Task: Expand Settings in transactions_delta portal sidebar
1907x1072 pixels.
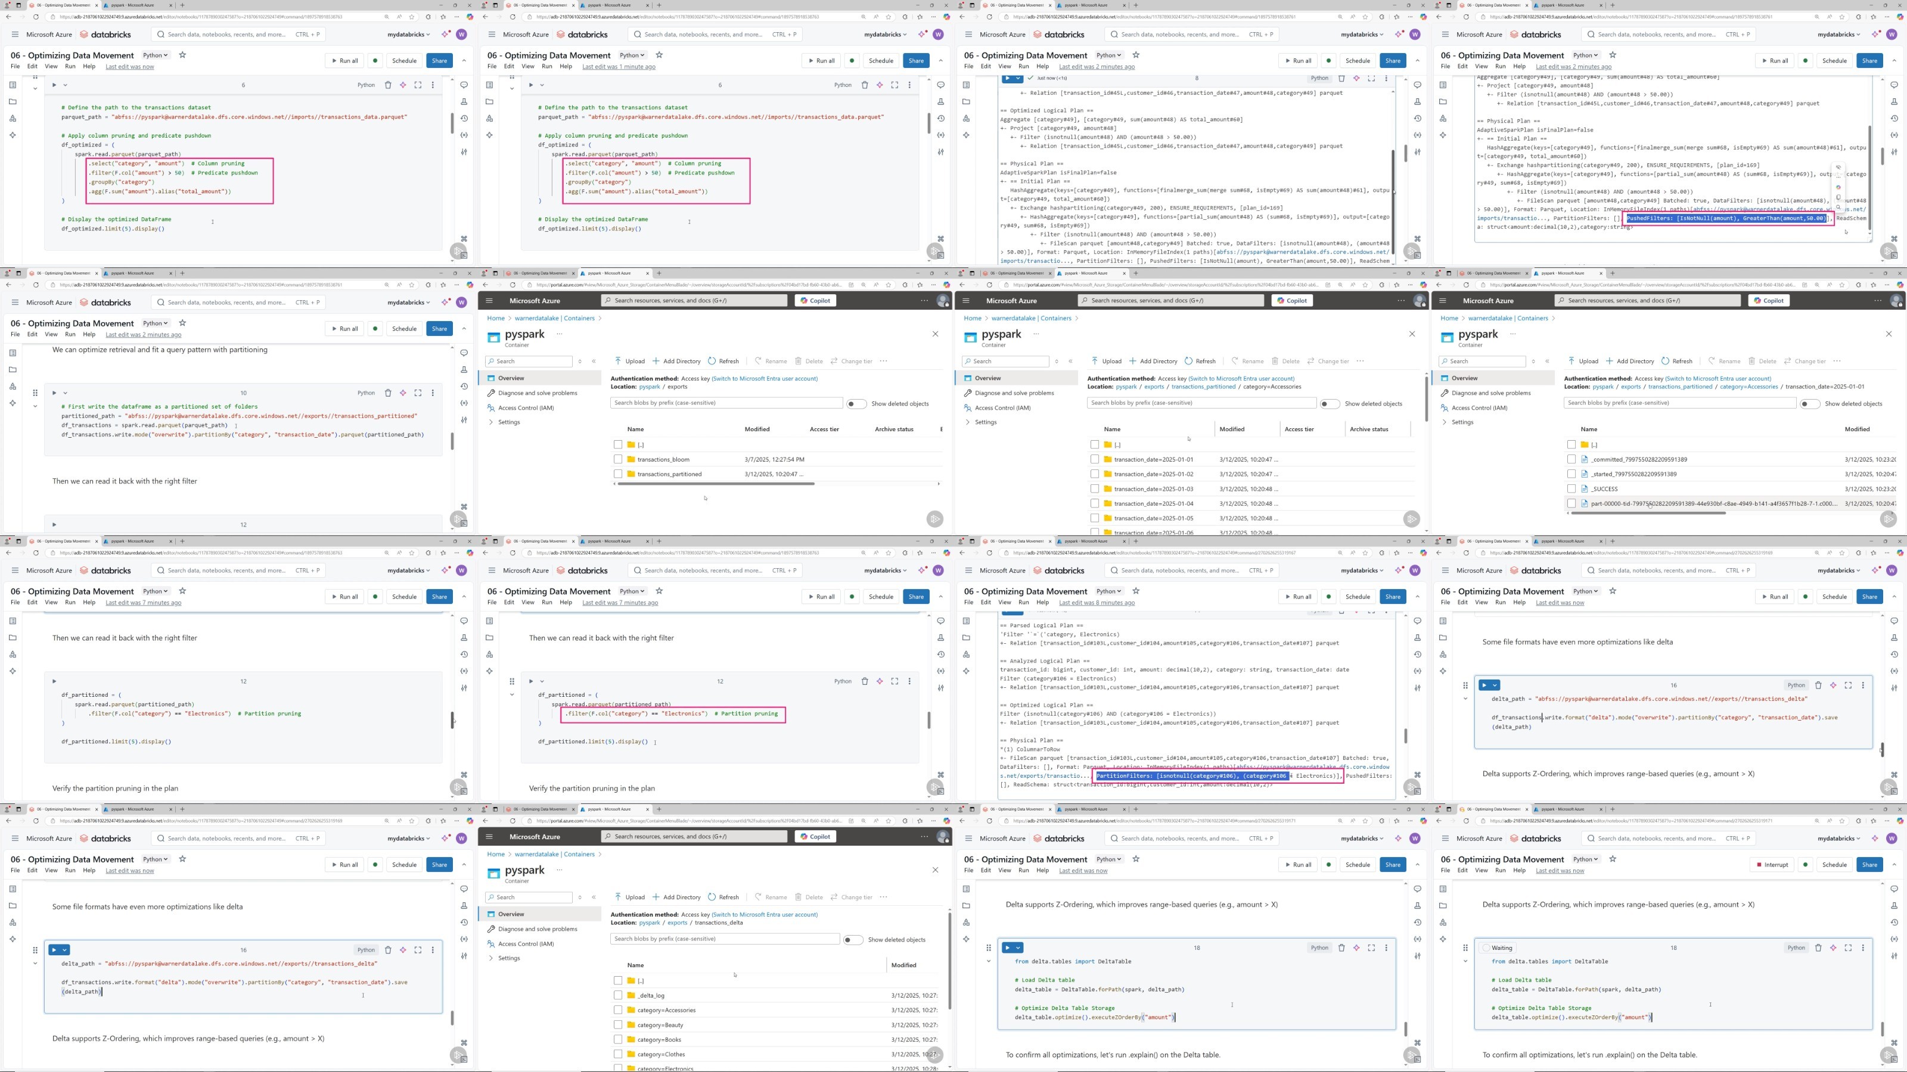Action: pyautogui.click(x=491, y=958)
